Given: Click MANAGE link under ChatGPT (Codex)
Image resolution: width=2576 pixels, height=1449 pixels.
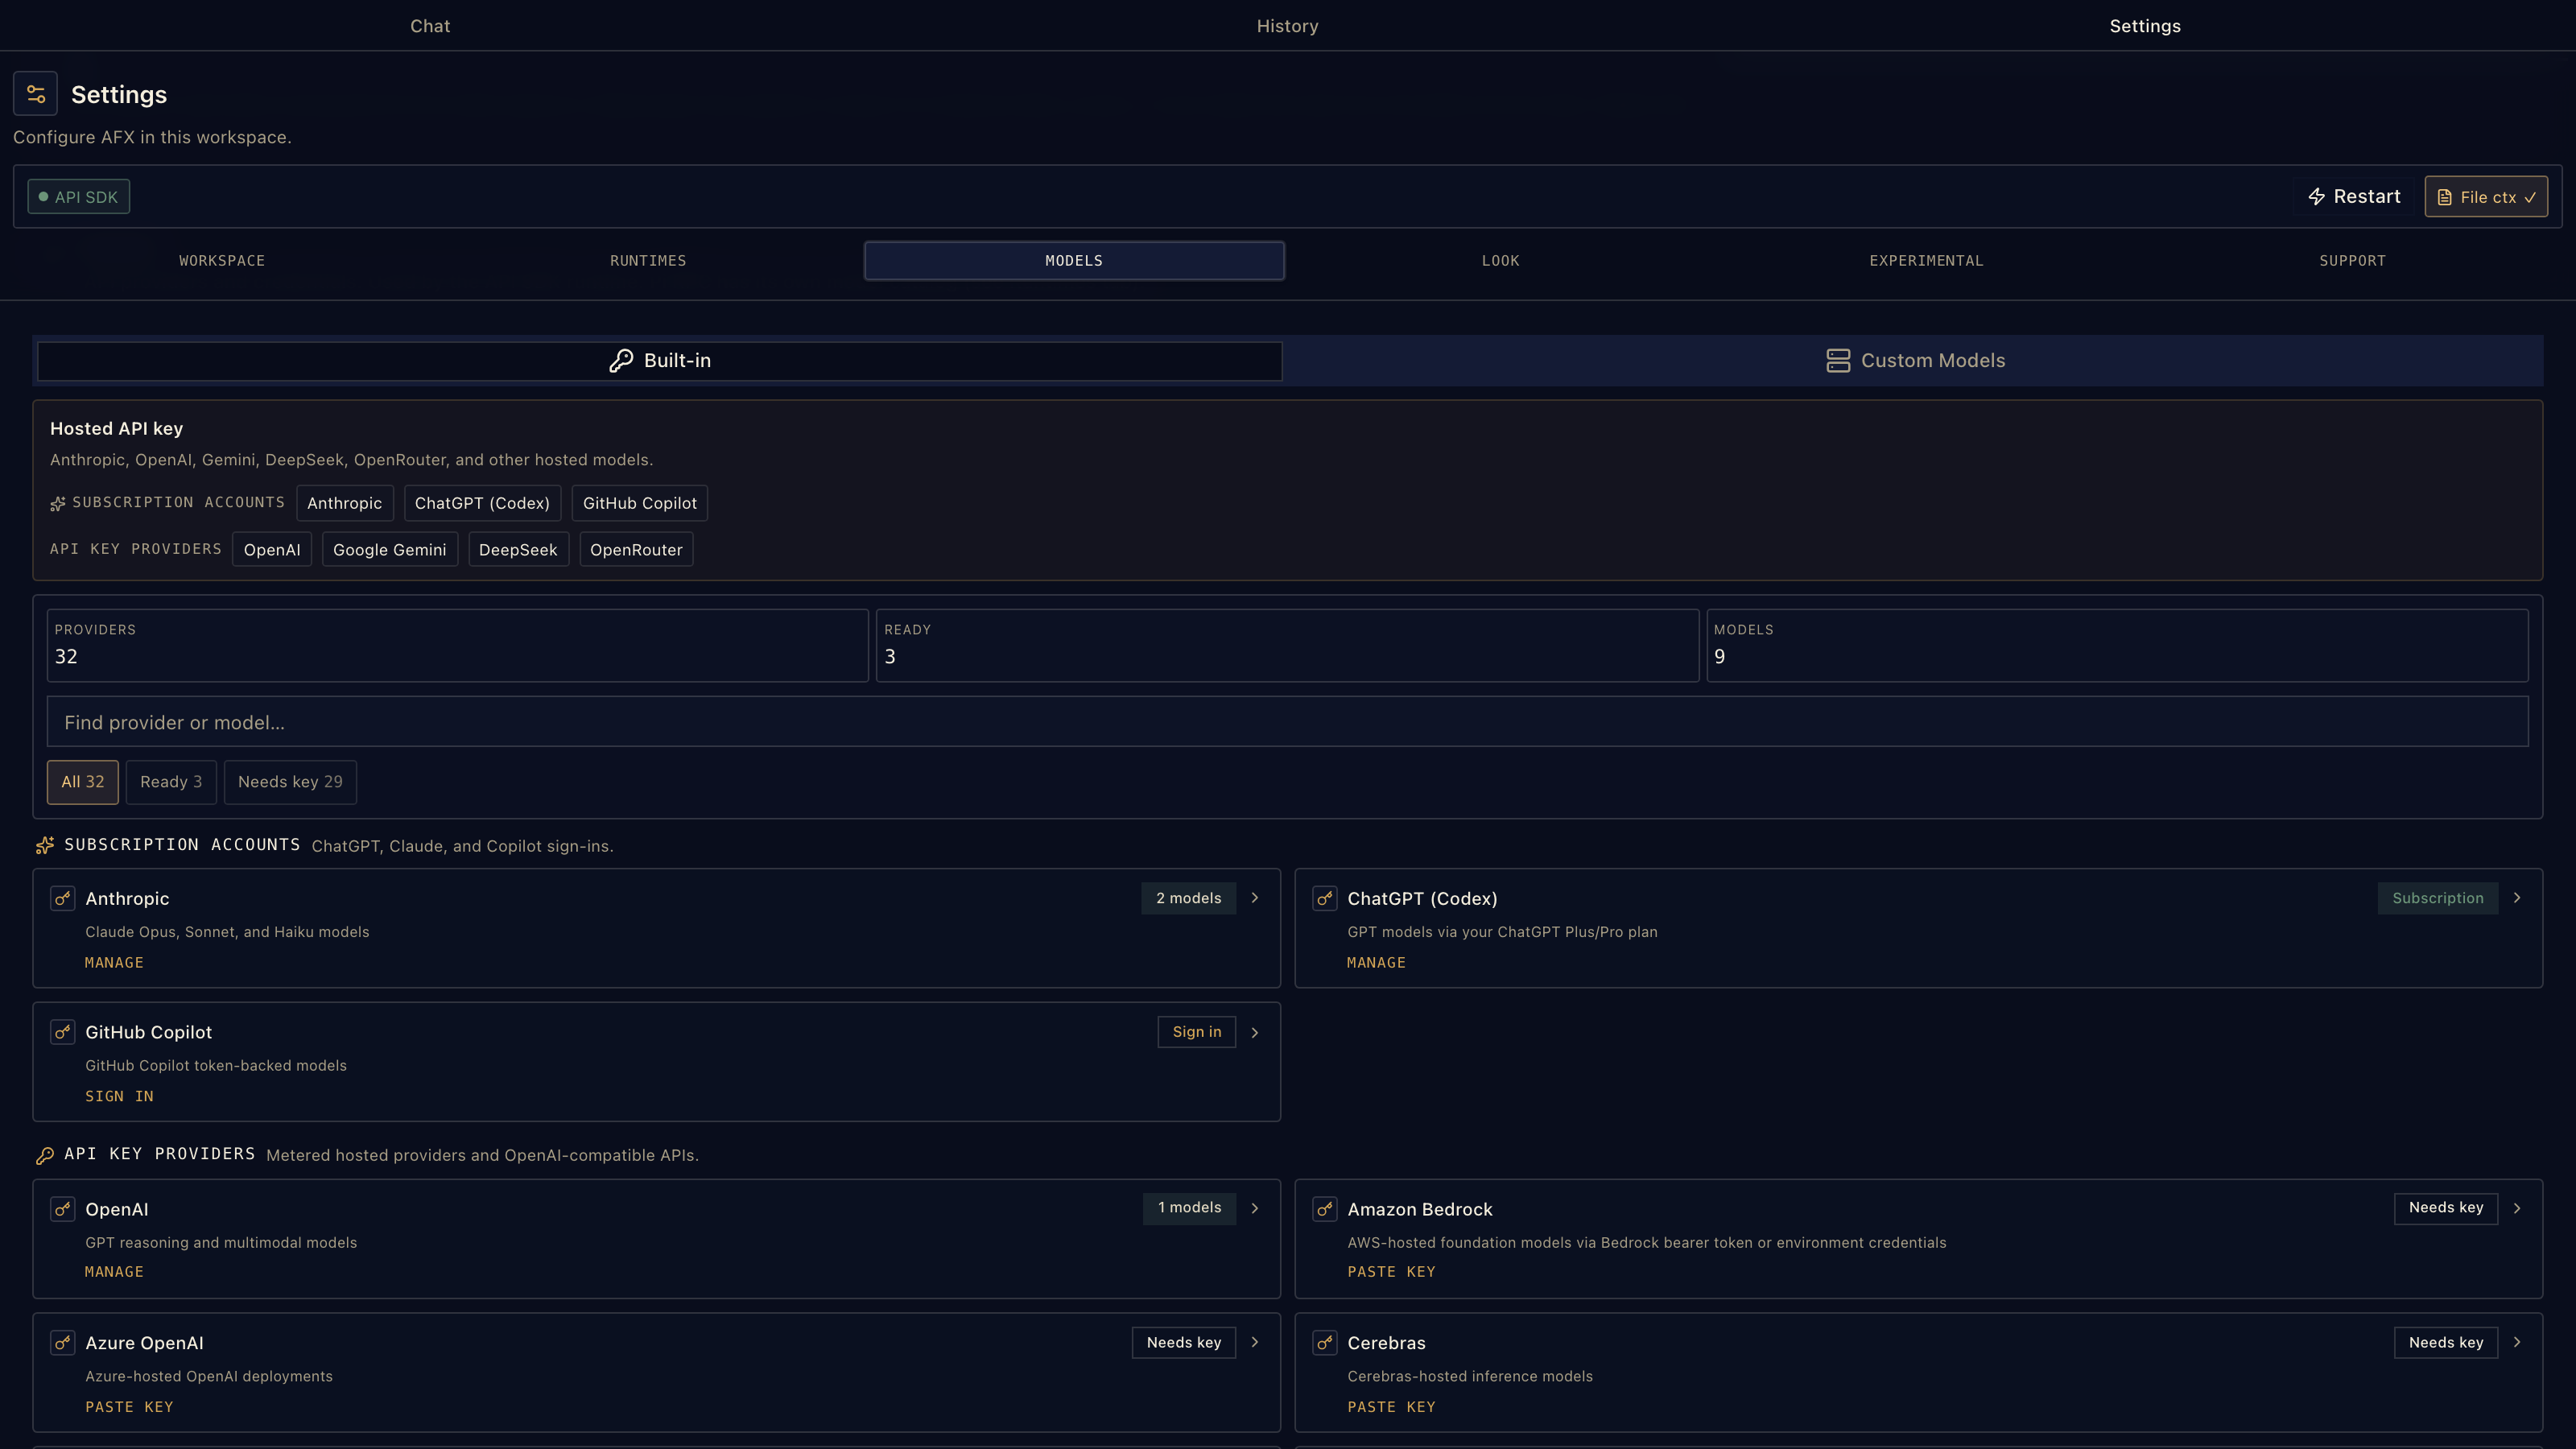Looking at the screenshot, I should tap(1376, 963).
